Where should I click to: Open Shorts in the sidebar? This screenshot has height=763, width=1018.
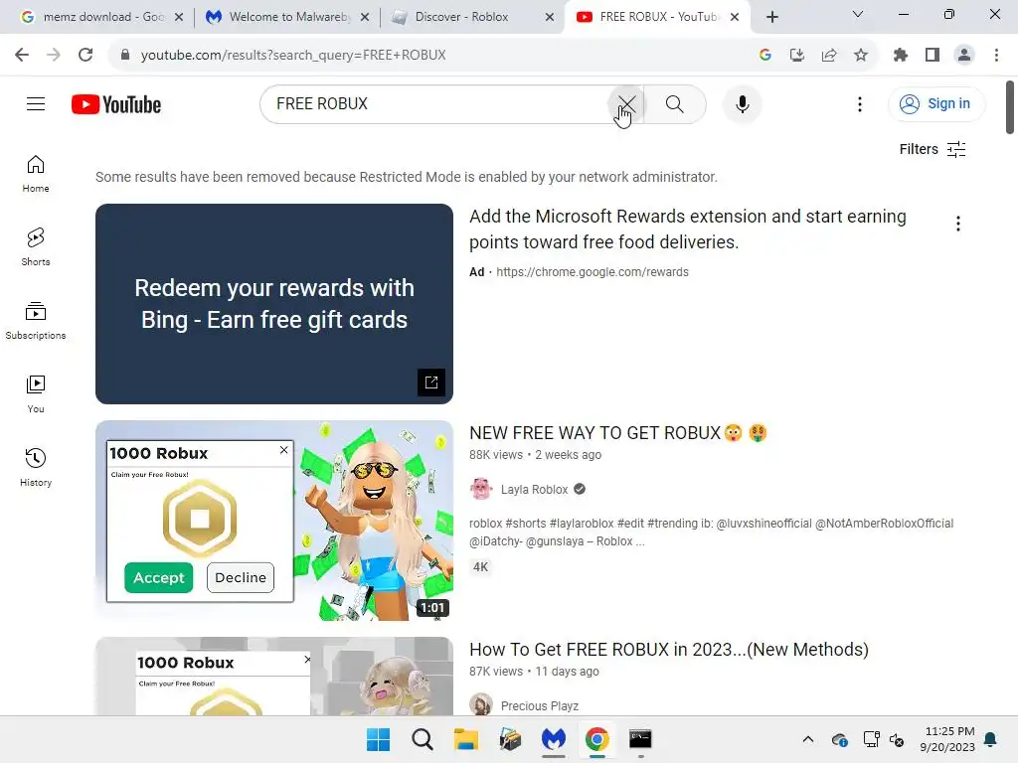click(36, 247)
